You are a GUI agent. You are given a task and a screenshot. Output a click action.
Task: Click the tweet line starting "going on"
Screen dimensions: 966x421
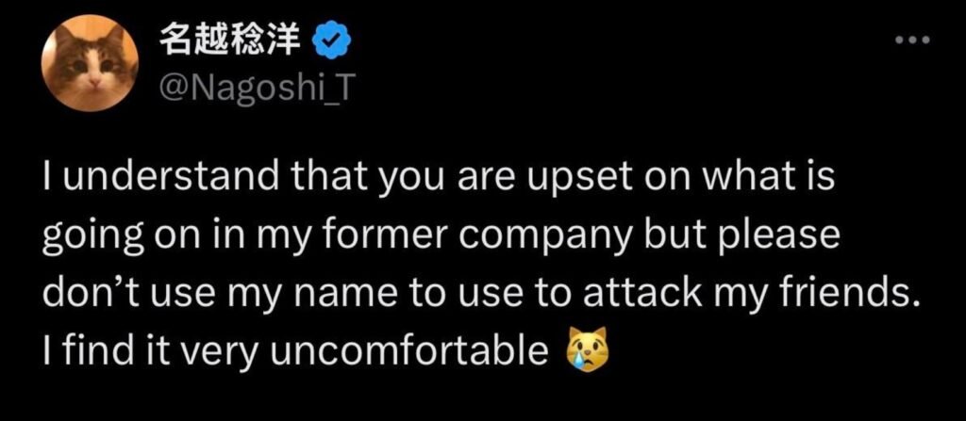(x=440, y=236)
